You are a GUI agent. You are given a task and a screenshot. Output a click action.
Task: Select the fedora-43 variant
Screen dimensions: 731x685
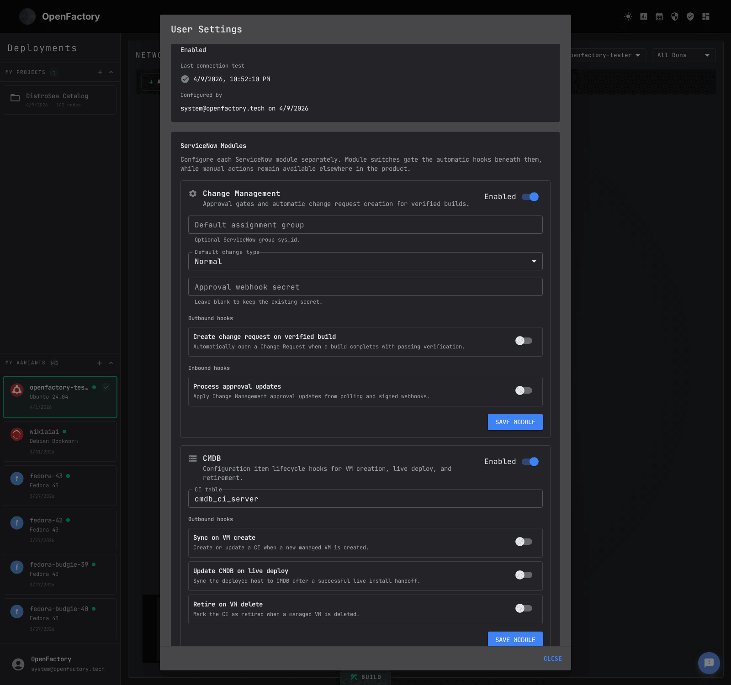tap(60, 485)
